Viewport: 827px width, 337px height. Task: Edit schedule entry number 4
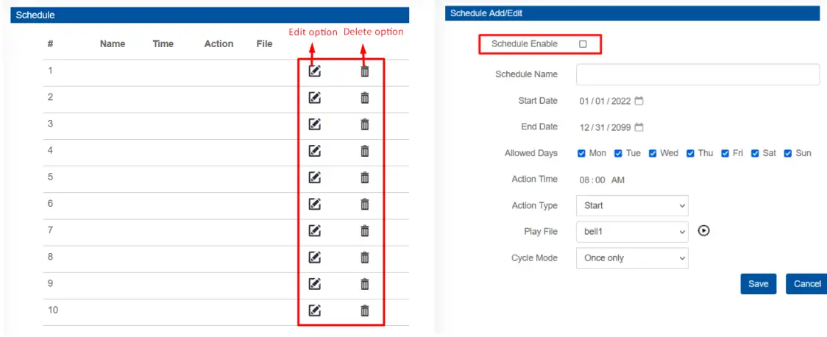click(x=314, y=151)
